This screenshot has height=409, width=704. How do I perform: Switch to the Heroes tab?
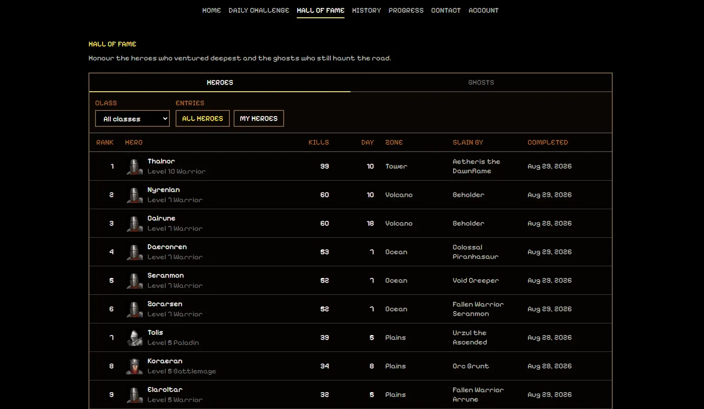tap(220, 82)
